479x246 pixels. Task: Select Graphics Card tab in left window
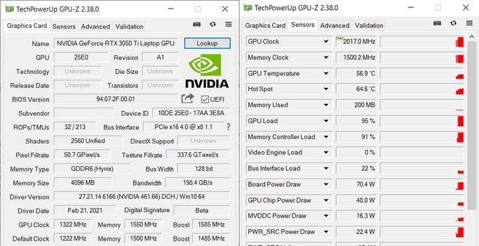(27, 26)
